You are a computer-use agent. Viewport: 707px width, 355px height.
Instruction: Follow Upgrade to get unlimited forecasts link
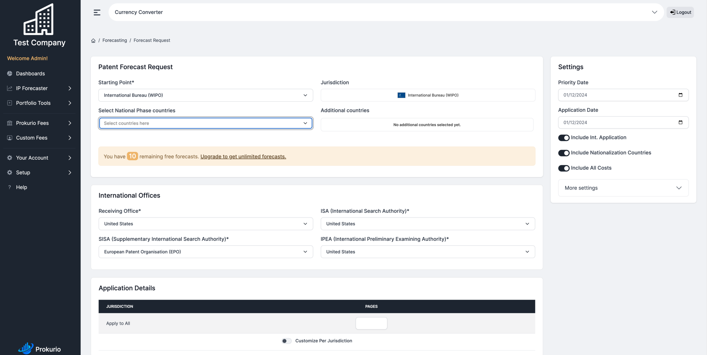click(x=243, y=157)
